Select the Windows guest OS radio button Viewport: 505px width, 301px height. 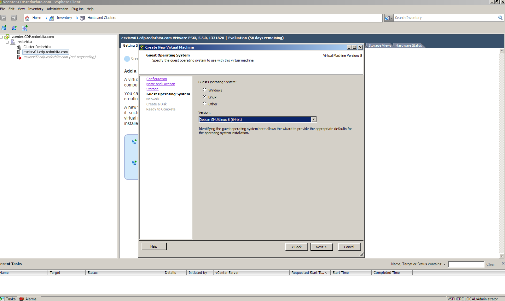click(205, 90)
